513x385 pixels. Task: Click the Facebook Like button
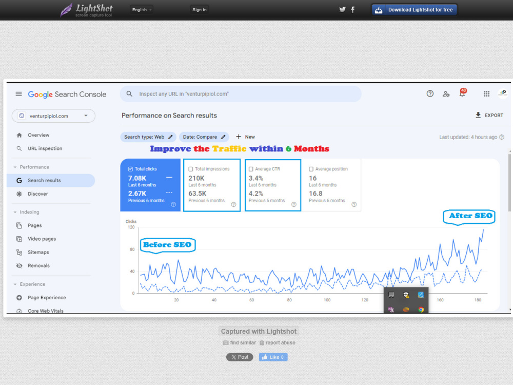273,357
